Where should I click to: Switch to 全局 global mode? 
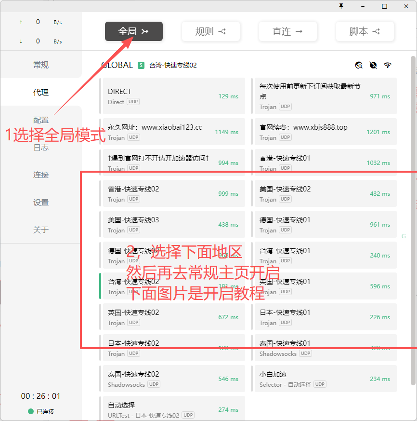pyautogui.click(x=133, y=31)
